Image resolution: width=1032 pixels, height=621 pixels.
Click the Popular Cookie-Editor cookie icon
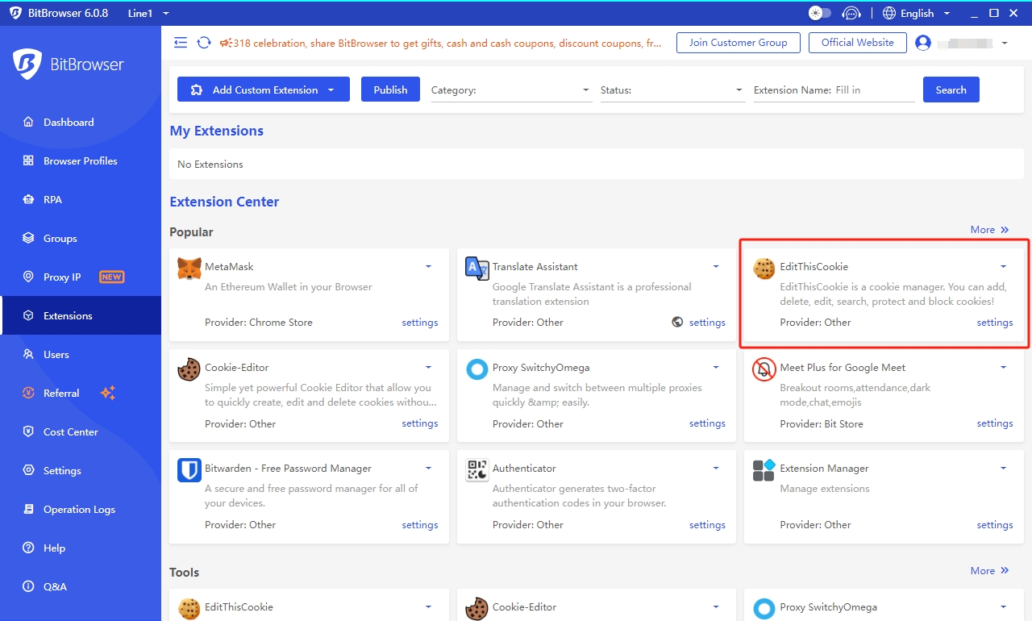tap(189, 369)
